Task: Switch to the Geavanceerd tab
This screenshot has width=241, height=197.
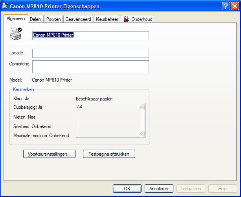Action: pyautogui.click(x=78, y=19)
